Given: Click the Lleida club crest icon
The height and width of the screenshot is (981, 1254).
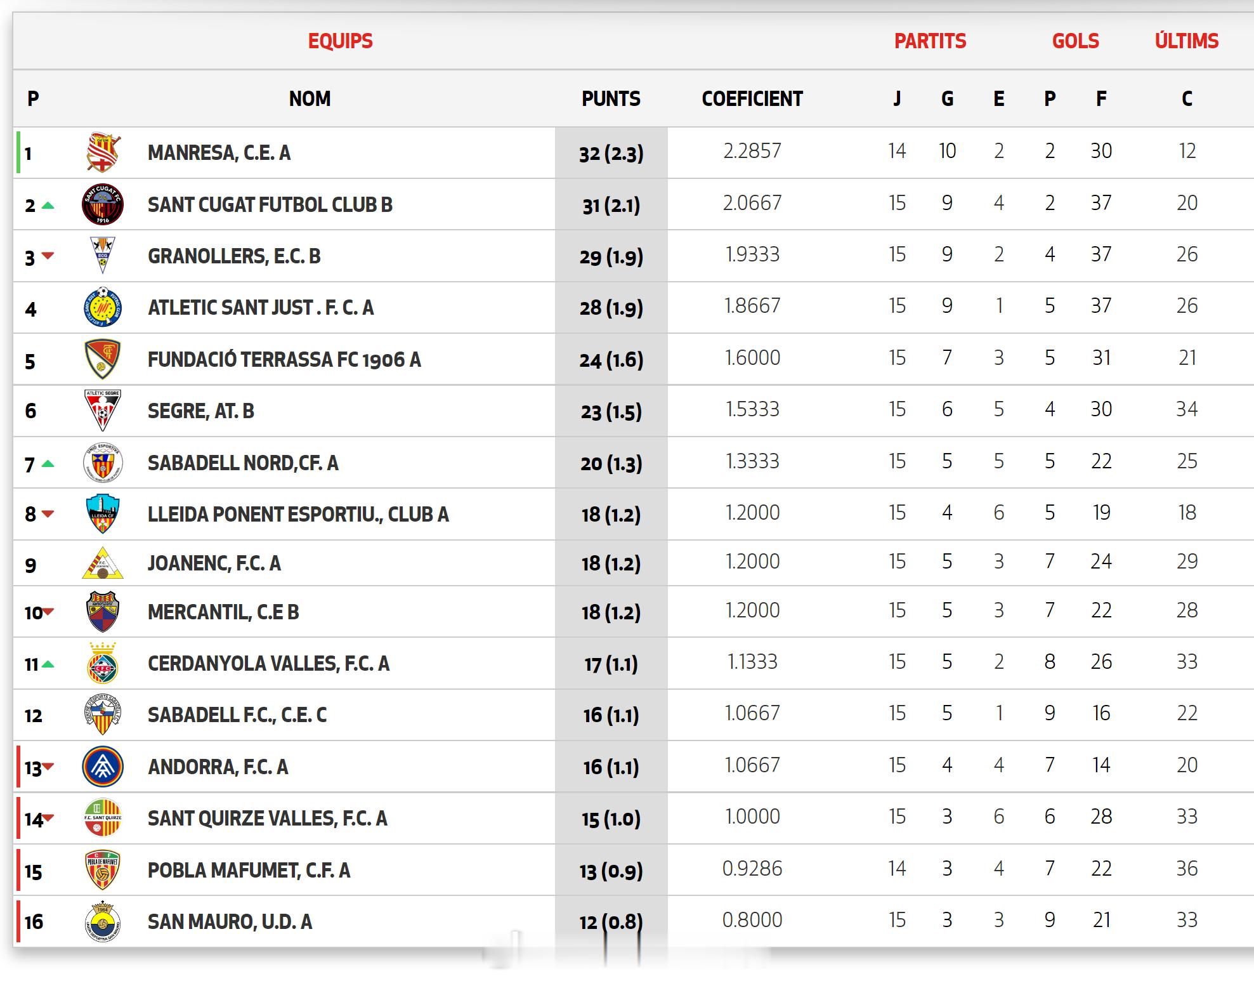Looking at the screenshot, I should coord(103,514).
